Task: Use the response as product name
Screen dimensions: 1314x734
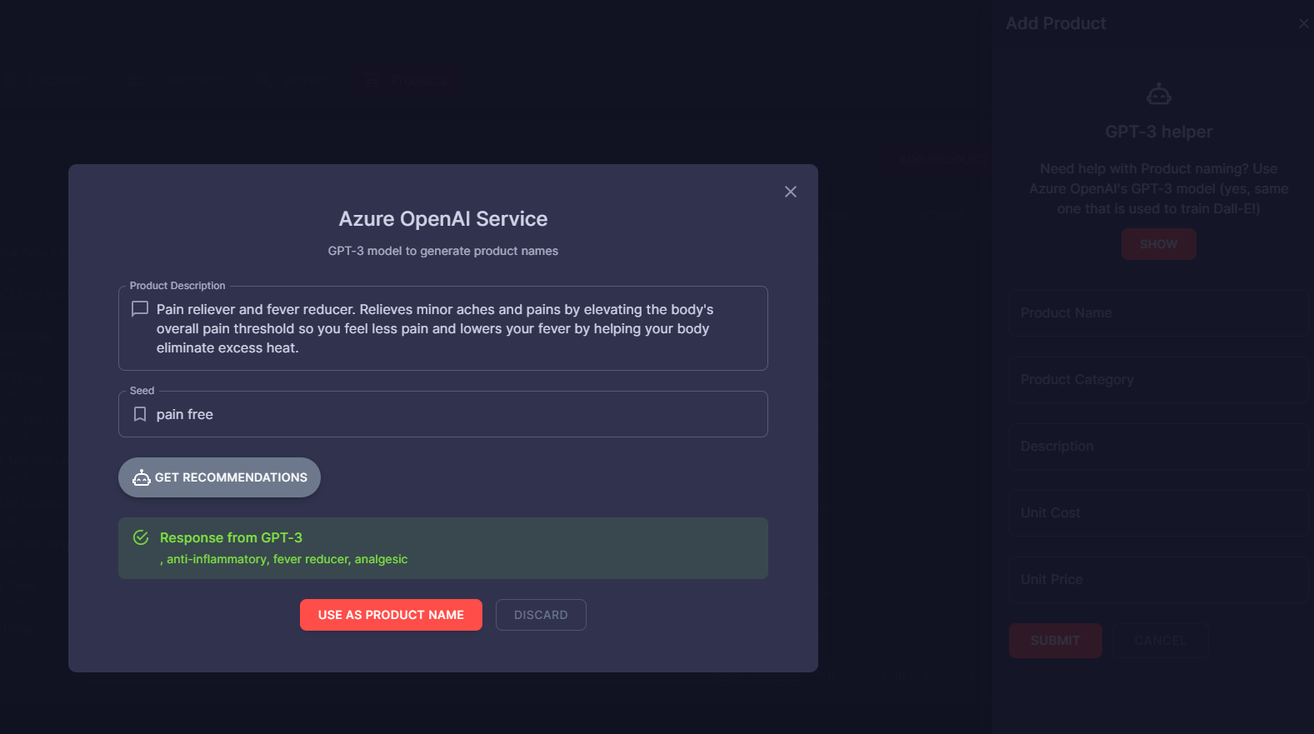Action: pos(391,615)
